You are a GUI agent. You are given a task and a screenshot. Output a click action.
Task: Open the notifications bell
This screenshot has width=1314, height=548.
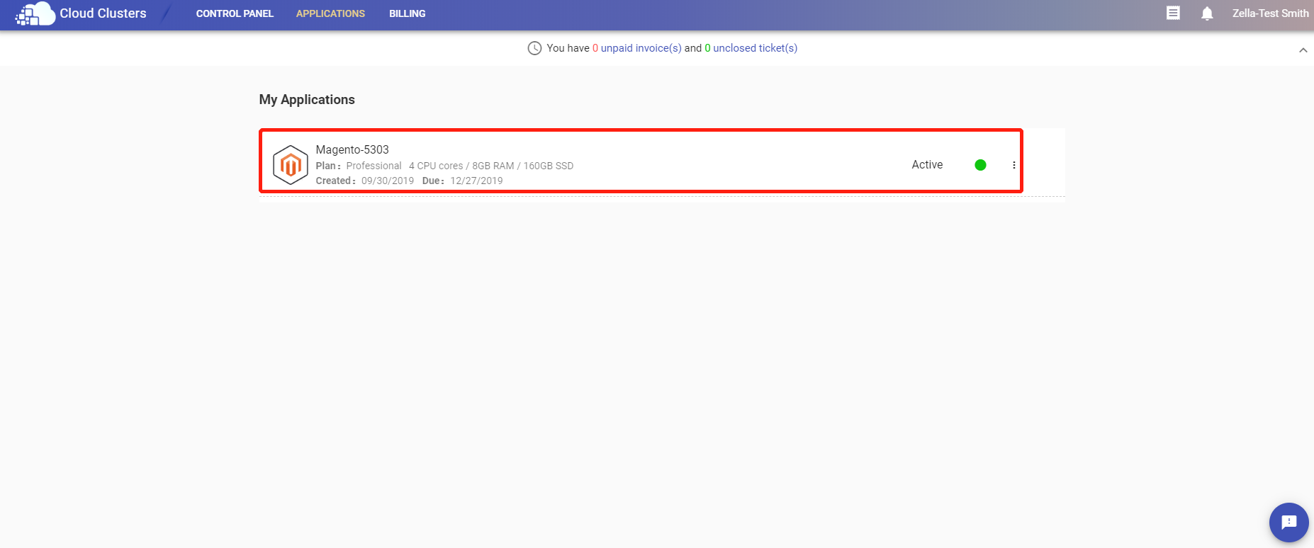[x=1207, y=13]
